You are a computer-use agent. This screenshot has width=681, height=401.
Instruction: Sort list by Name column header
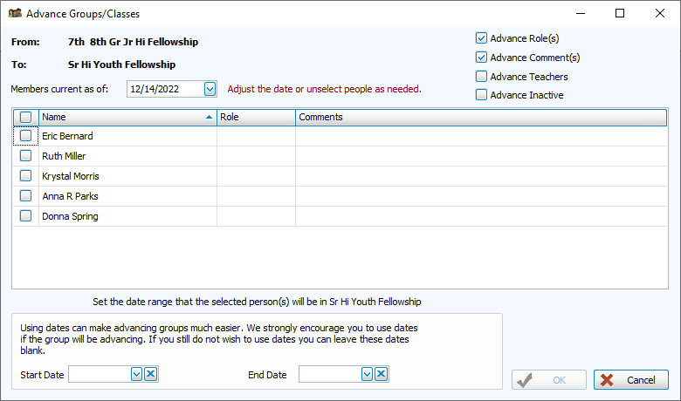127,117
